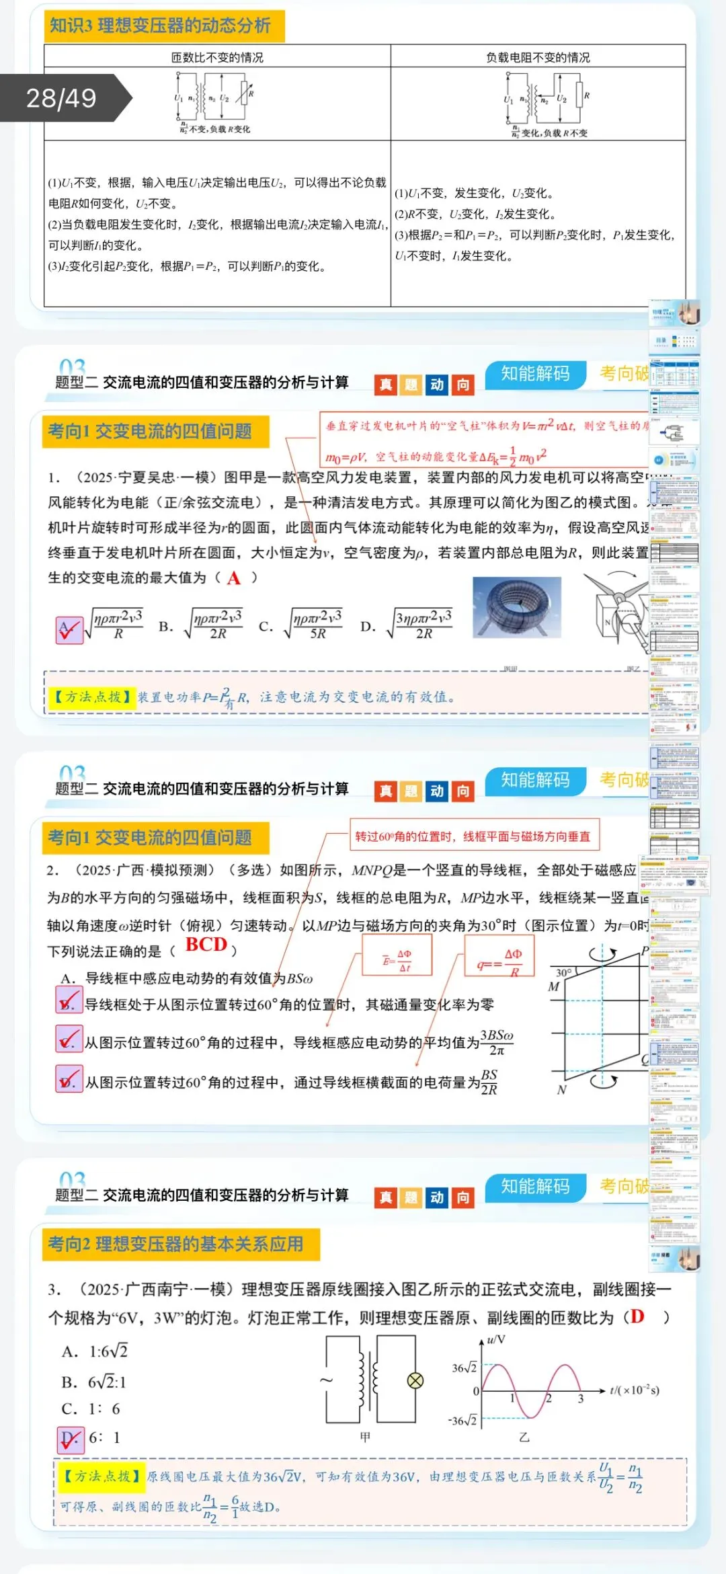
Task: Tap the MNPQ rotating wire frame diagram
Action: click(599, 1020)
